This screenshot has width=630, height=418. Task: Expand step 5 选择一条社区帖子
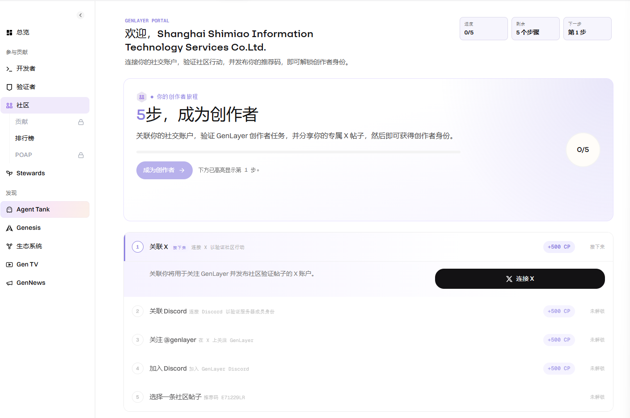pyautogui.click(x=368, y=397)
